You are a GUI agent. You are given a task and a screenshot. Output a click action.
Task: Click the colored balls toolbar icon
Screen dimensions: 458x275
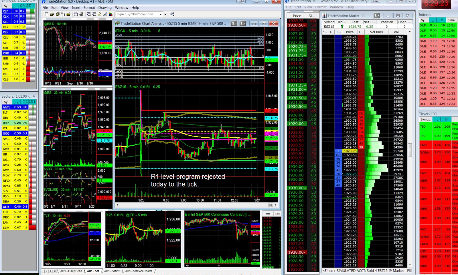(110, 14)
